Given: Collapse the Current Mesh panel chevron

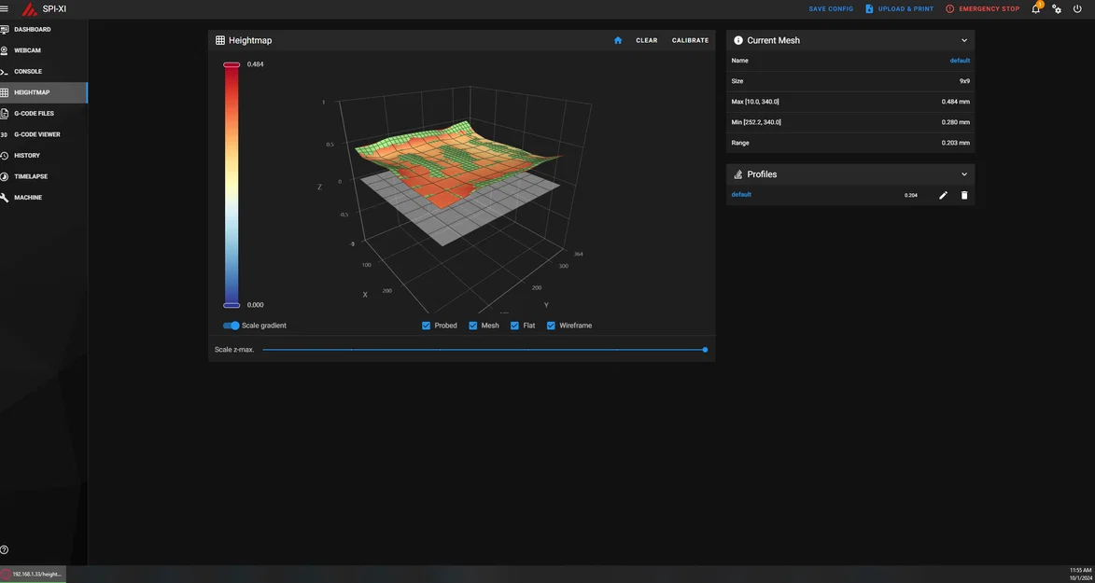Looking at the screenshot, I should [964, 40].
